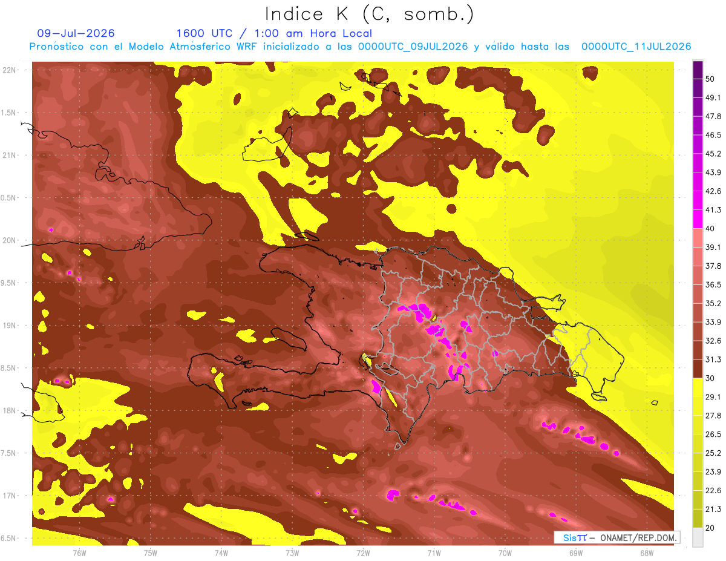The width and height of the screenshot is (726, 561).
Task: Click the '76W' longitude axis label
Action: click(x=79, y=553)
